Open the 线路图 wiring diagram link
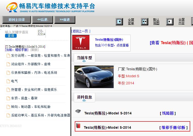 [x=168, y=113]
